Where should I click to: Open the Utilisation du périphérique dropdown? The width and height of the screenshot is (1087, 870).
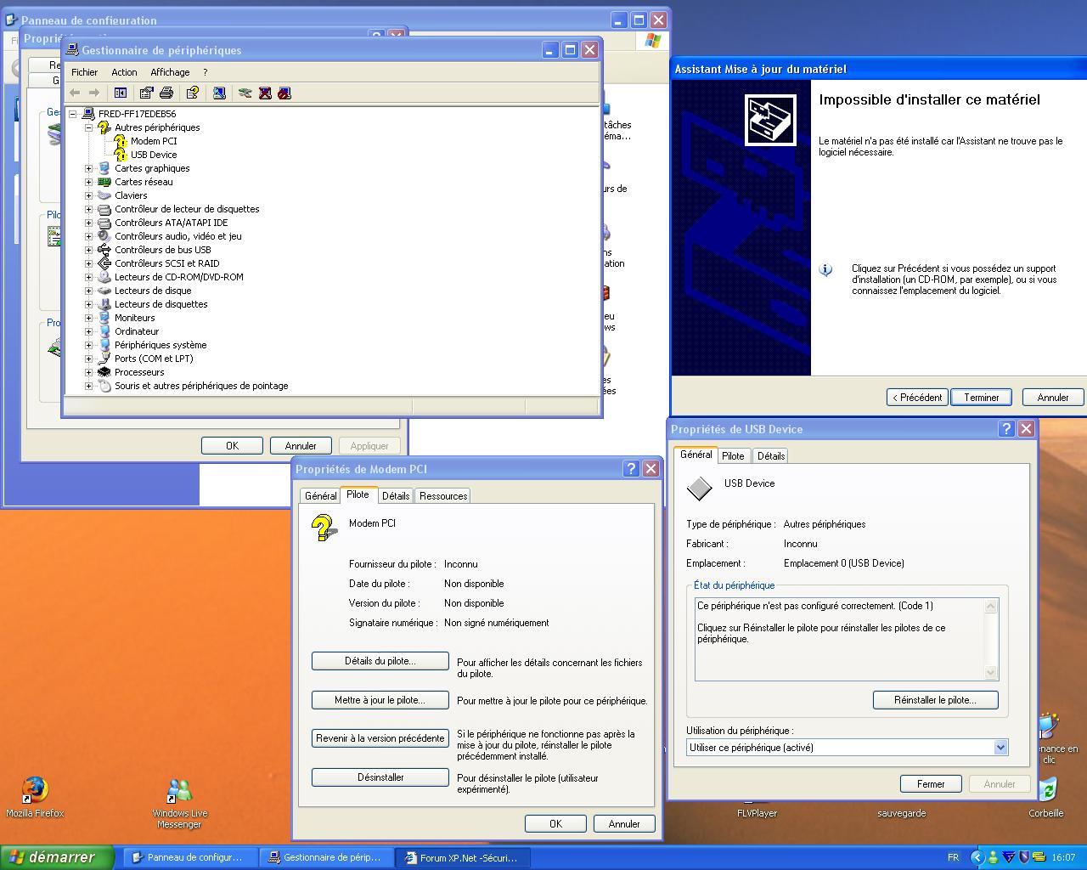point(1000,748)
